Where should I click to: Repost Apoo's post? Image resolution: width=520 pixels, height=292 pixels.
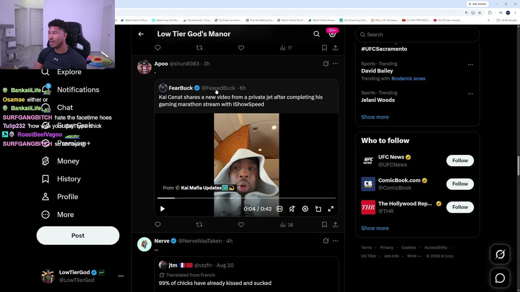[x=199, y=225]
